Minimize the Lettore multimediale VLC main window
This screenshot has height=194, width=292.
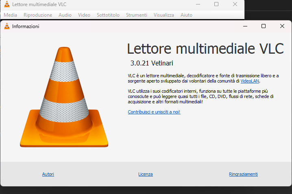click(198, 4)
